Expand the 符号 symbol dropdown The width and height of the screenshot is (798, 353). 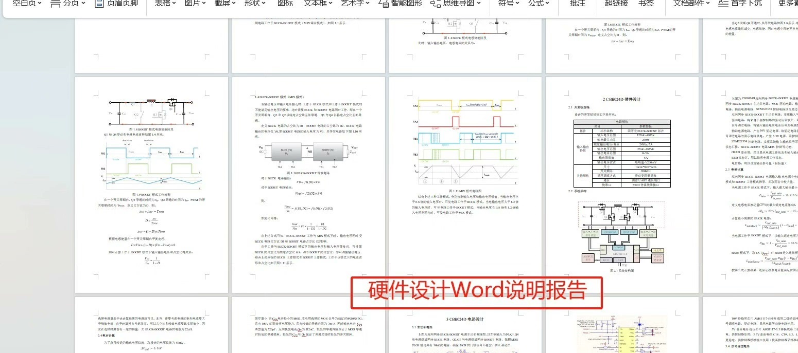pos(509,3)
